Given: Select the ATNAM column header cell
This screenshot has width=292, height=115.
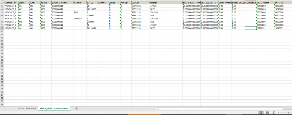Looking at the screenshot, I should 166,3.
